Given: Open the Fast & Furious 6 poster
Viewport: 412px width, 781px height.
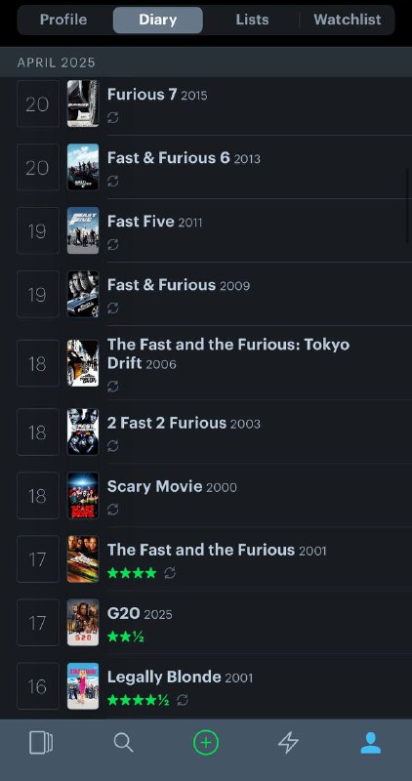Looking at the screenshot, I should point(83,167).
